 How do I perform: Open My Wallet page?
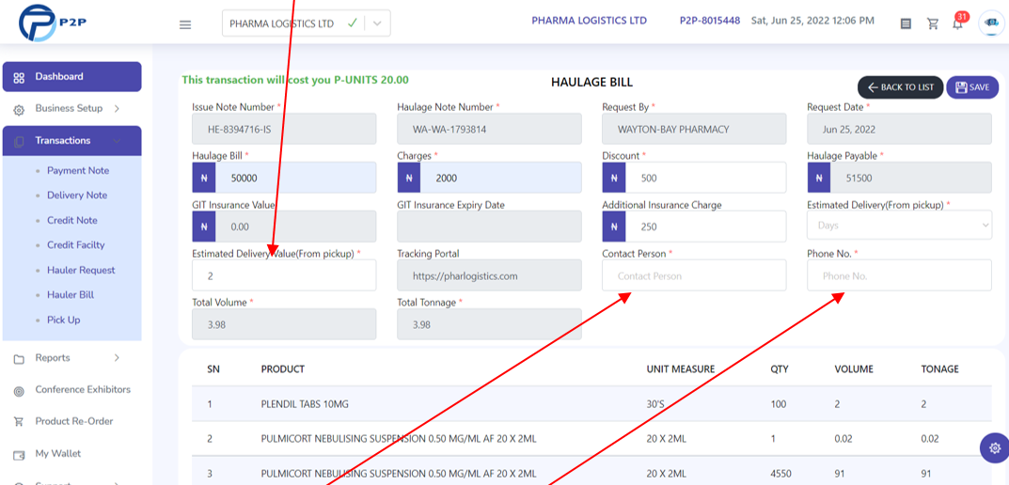tap(58, 453)
